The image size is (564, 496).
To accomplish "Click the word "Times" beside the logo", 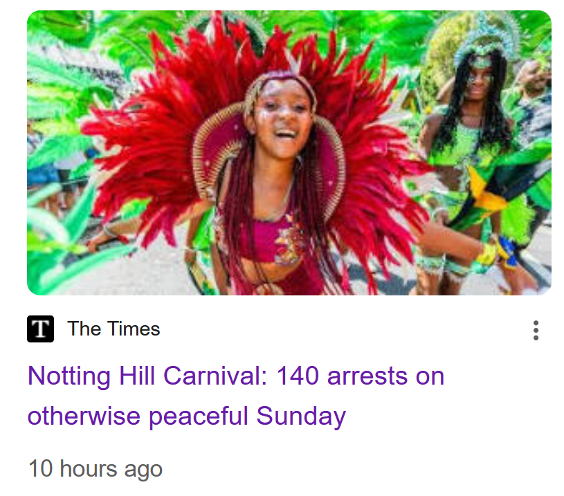I will pyautogui.click(x=134, y=329).
